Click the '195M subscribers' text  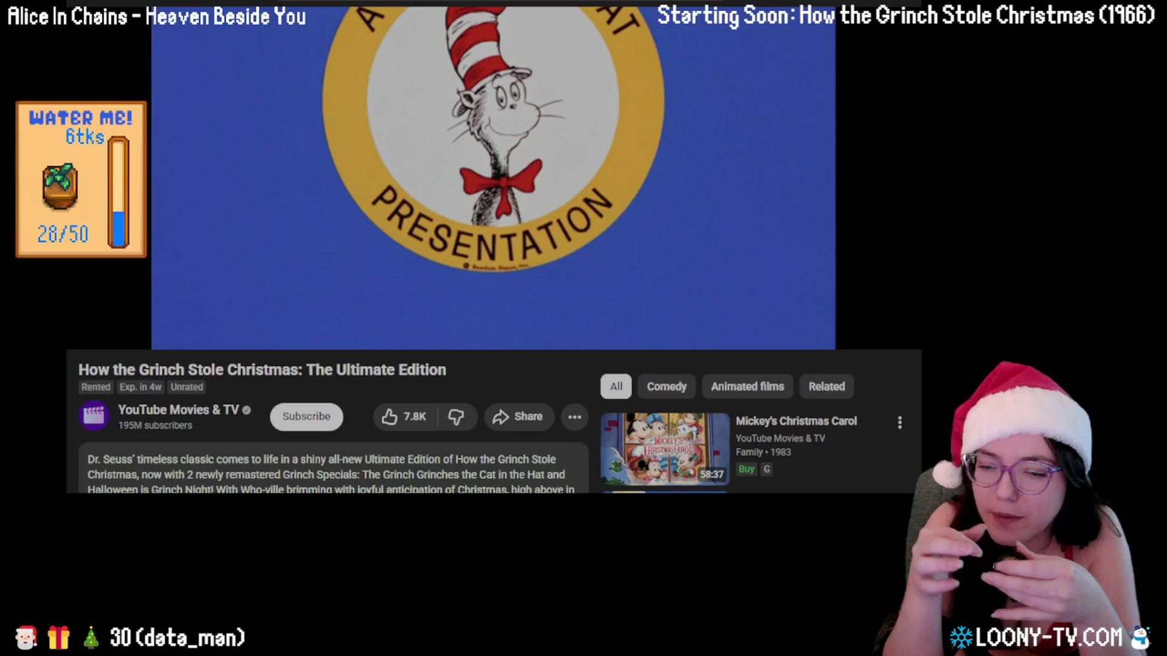pos(155,426)
